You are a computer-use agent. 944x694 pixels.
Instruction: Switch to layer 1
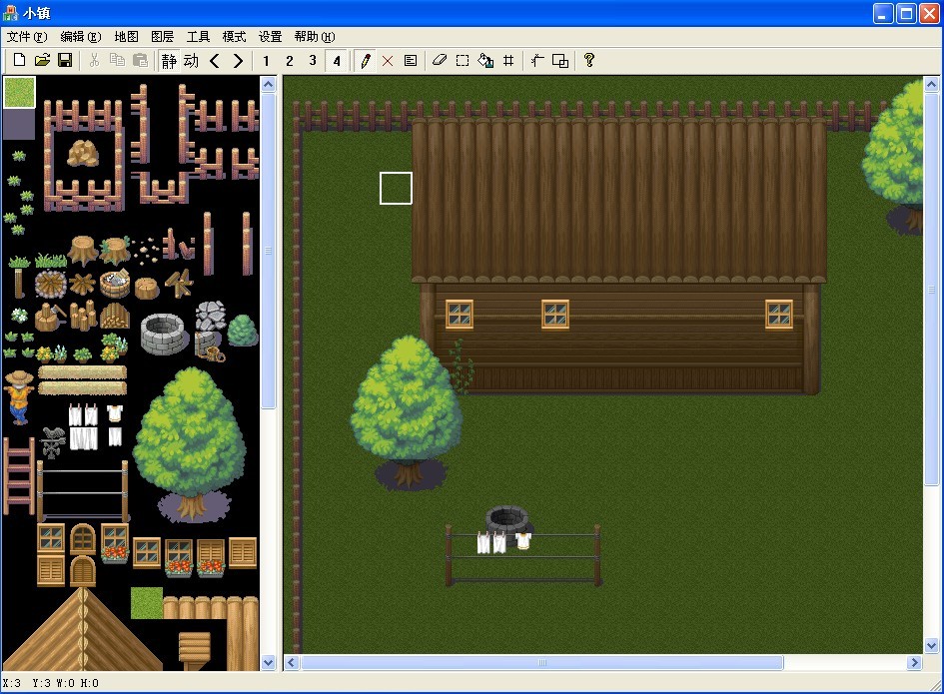(266, 60)
